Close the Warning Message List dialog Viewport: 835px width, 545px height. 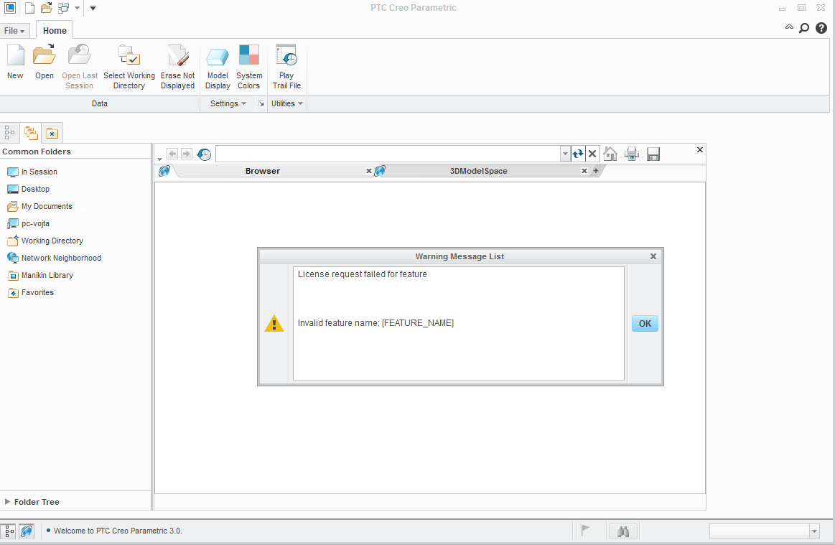[x=653, y=256]
